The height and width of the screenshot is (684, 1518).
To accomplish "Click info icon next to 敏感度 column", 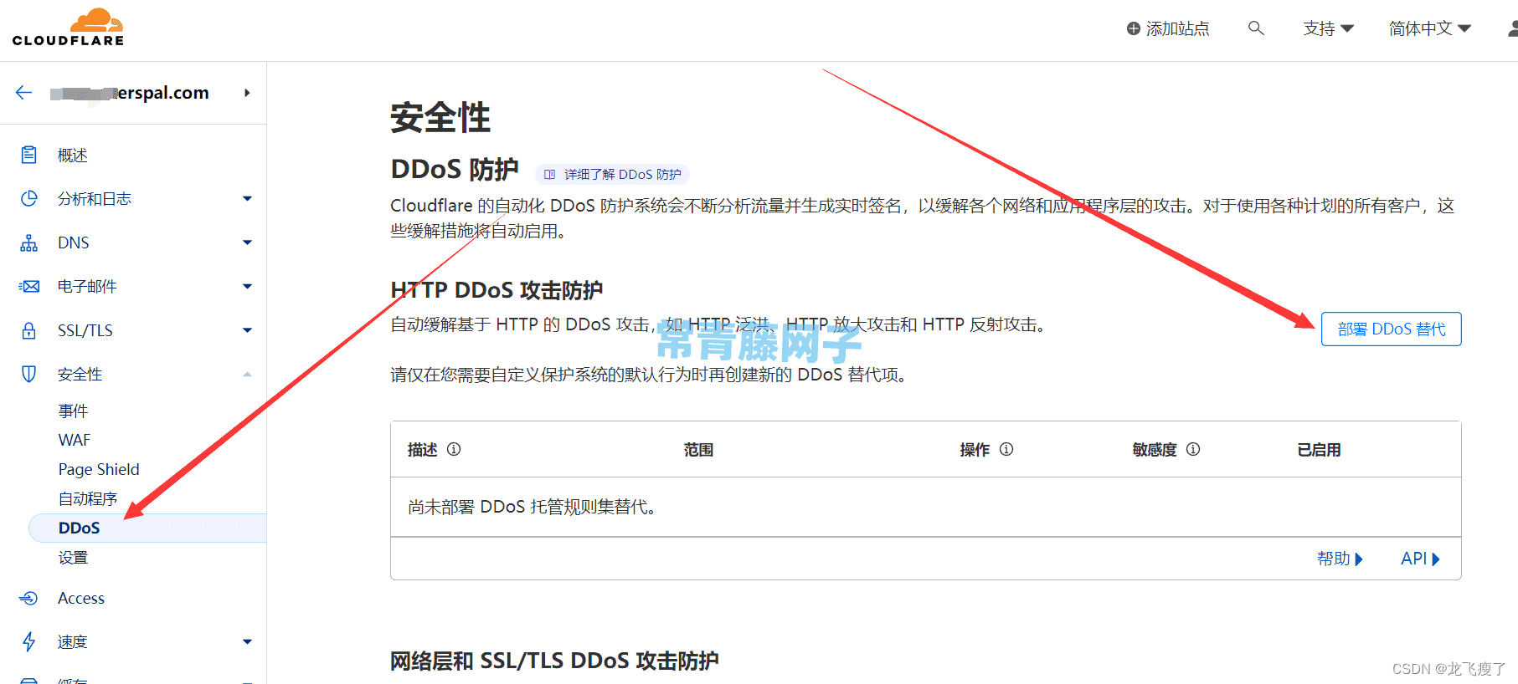I will [1193, 449].
